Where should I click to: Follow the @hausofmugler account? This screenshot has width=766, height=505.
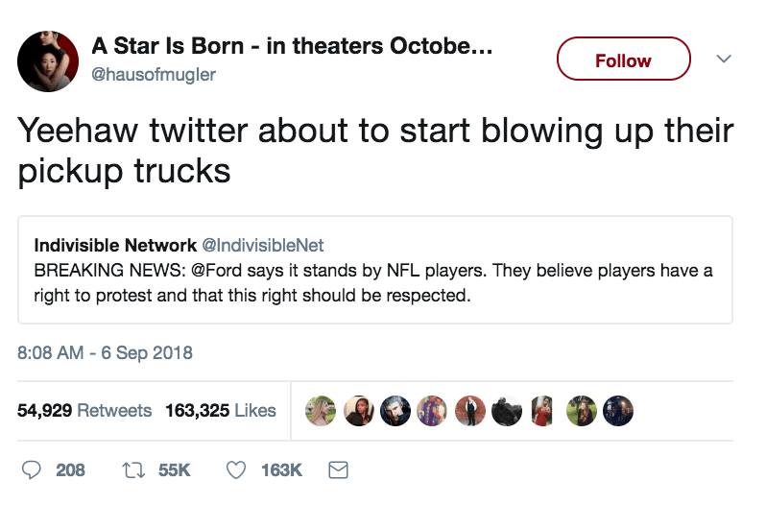pyautogui.click(x=623, y=60)
